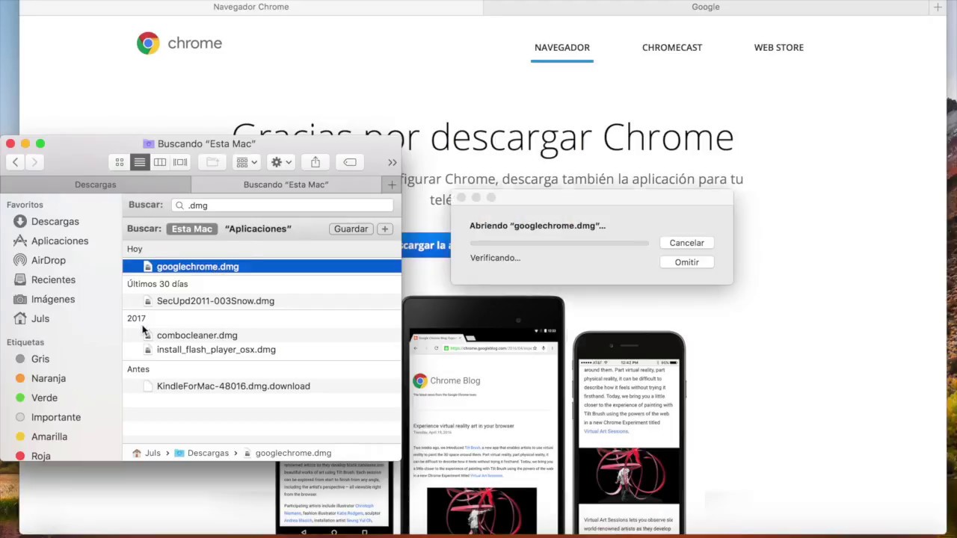Open the NAVEGADOR tab on Chrome page
The height and width of the screenshot is (538, 957).
(x=562, y=47)
